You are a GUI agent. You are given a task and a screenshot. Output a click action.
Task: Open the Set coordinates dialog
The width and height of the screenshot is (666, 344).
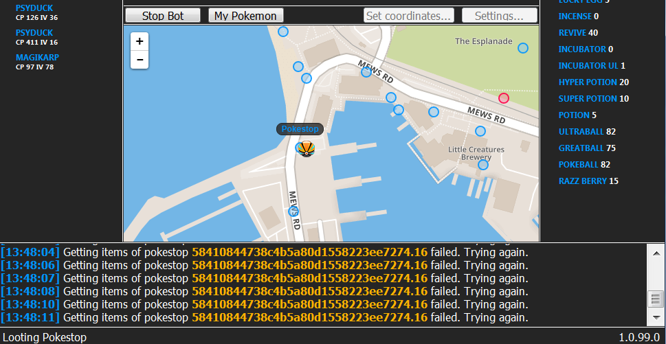409,16
